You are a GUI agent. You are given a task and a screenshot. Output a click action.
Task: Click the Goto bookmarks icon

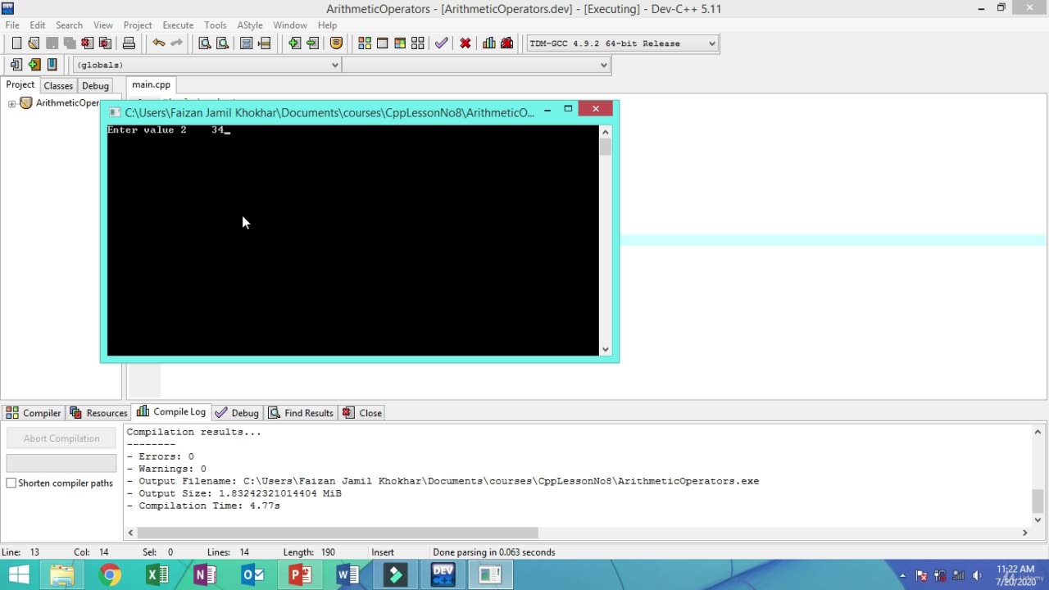[52, 65]
